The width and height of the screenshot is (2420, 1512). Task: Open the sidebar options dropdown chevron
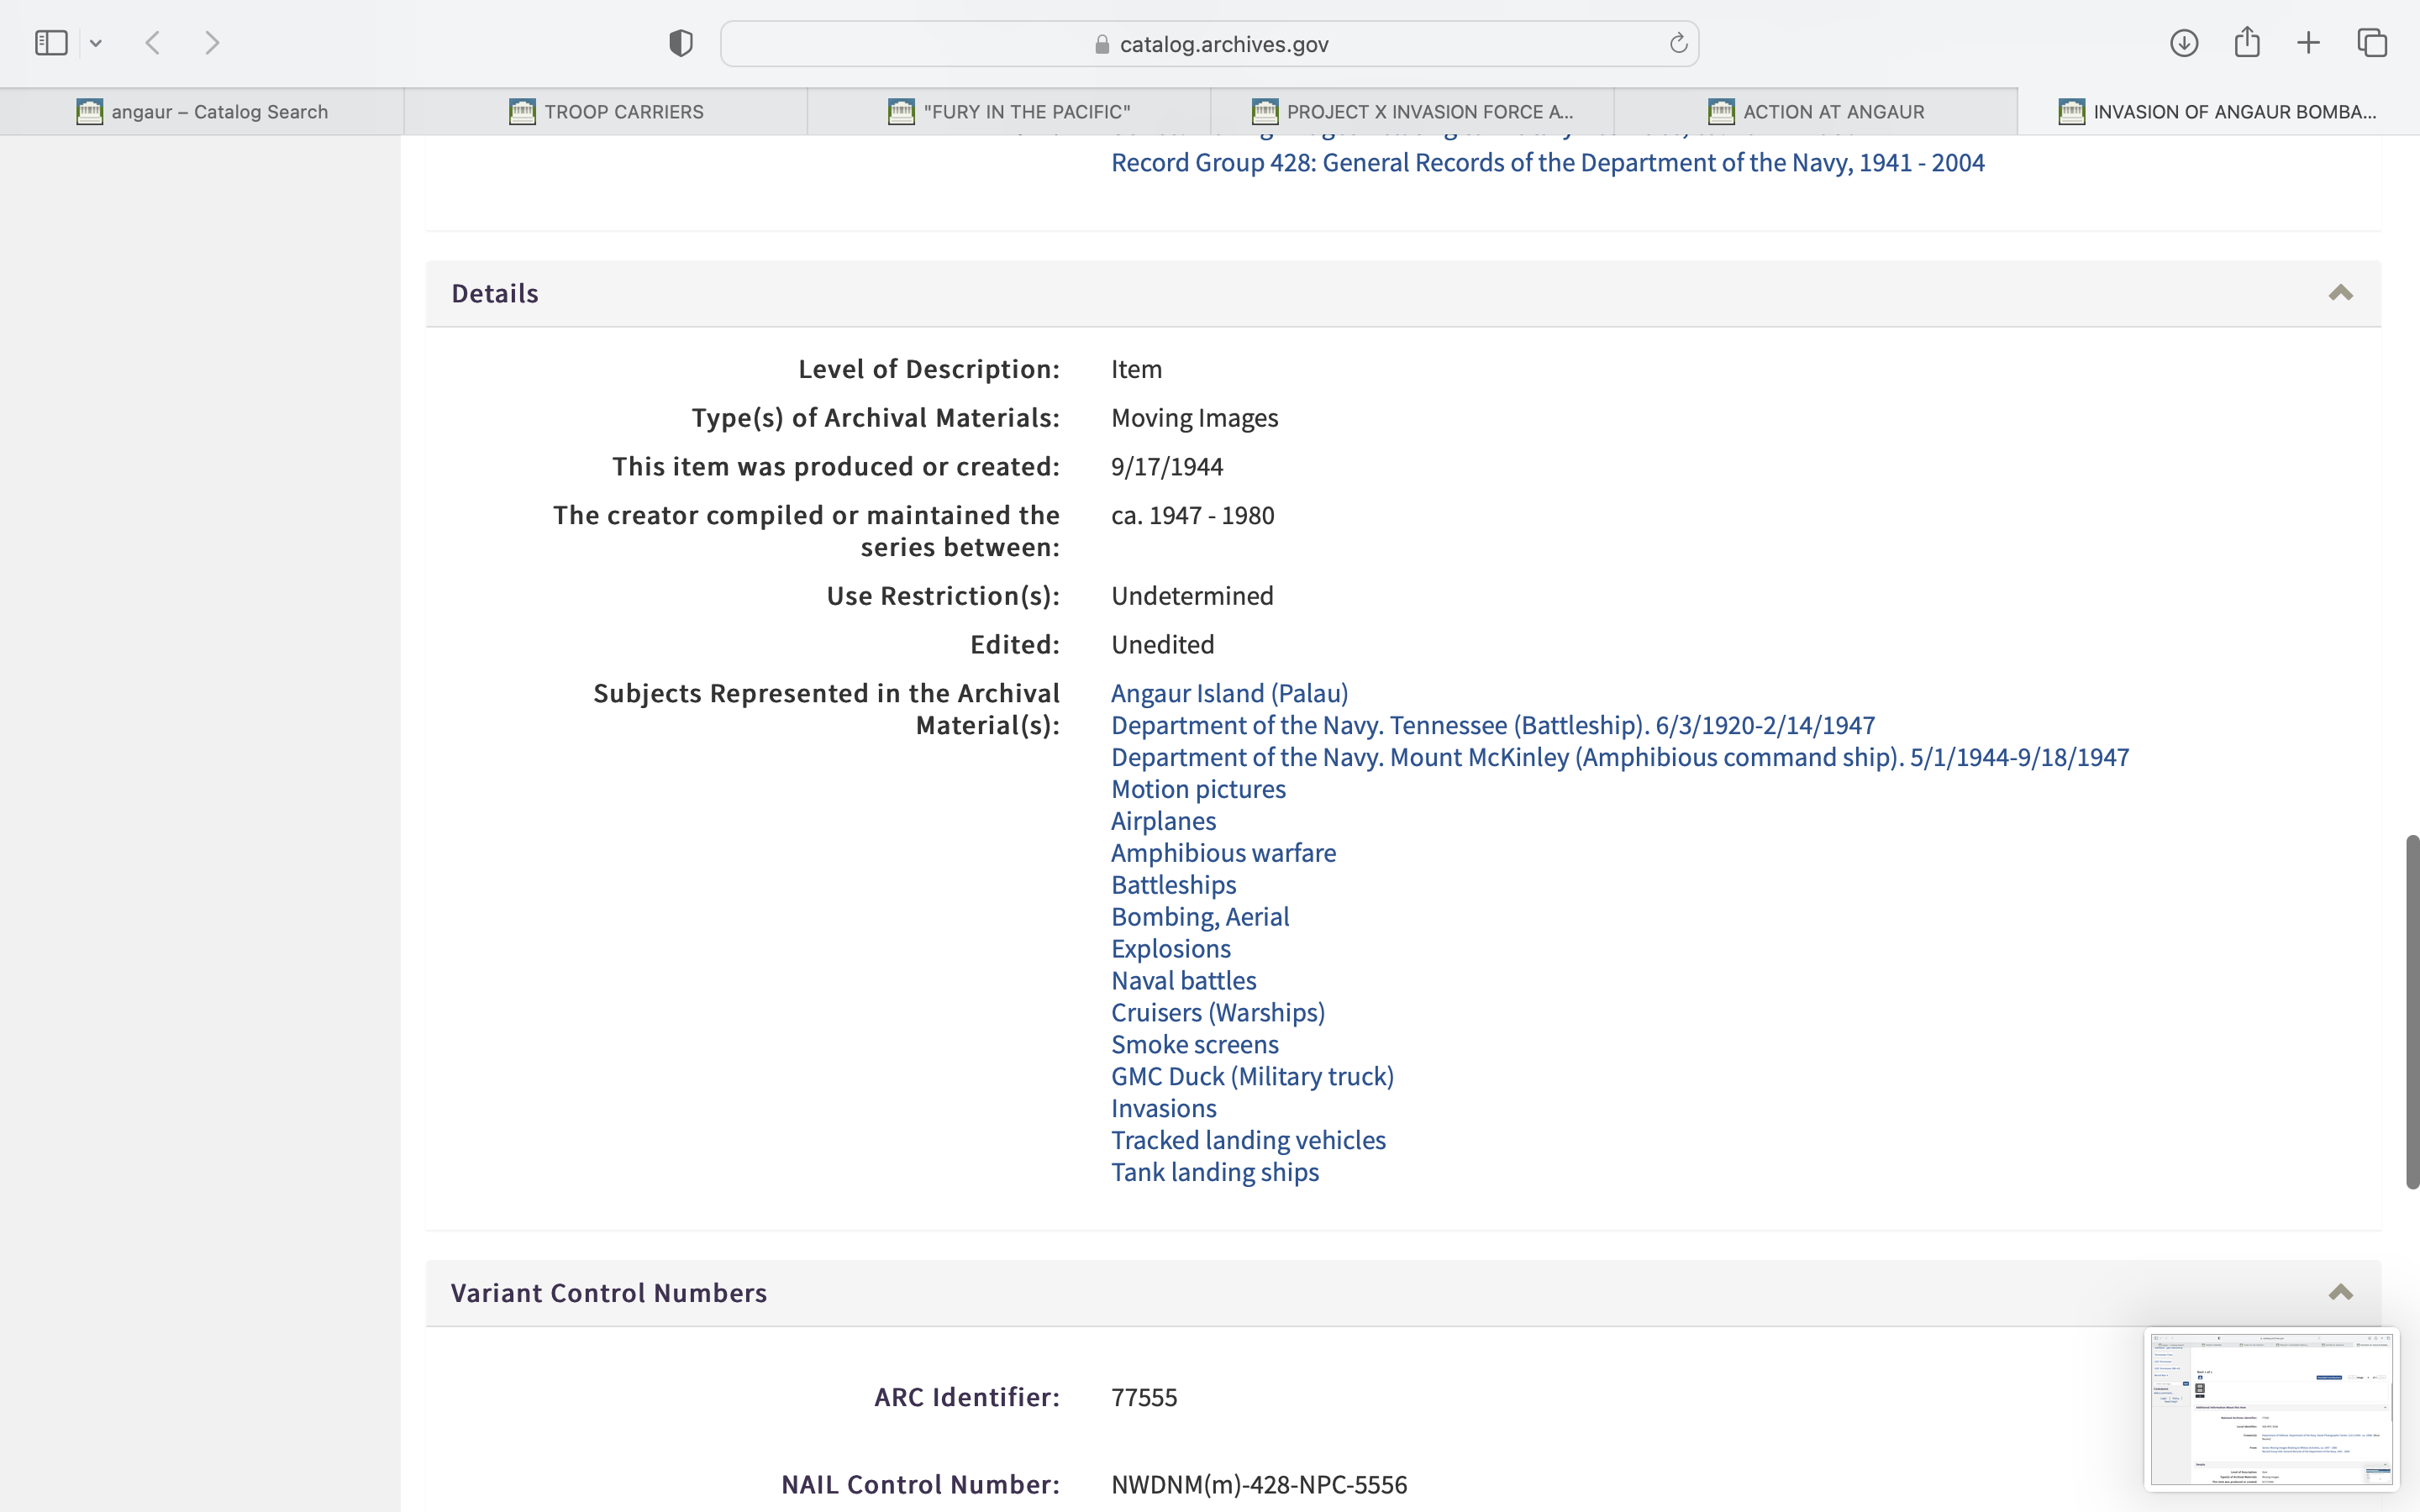tap(96, 43)
